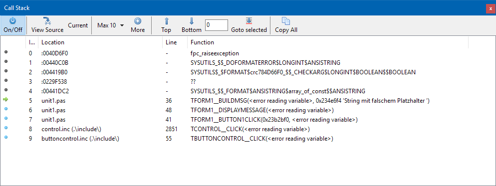Click location :00440C0B
The image size is (496, 186).
[55, 63]
